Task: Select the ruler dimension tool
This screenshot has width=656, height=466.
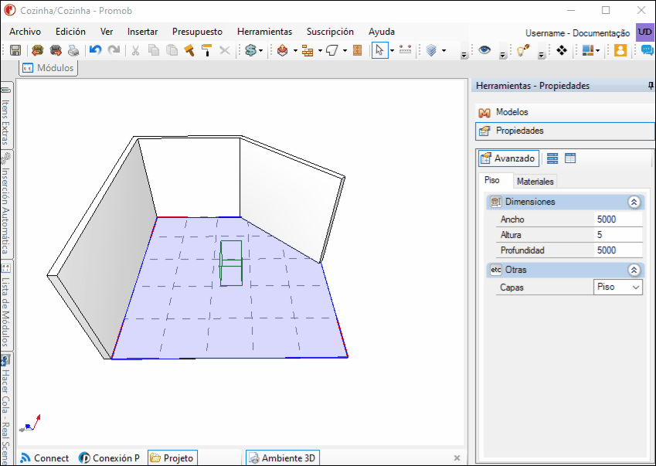Action: tap(405, 49)
